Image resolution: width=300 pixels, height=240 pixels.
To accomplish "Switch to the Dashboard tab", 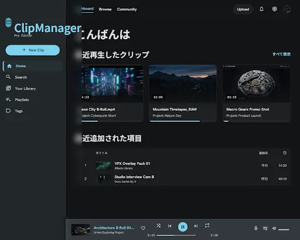I will tap(87, 9).
